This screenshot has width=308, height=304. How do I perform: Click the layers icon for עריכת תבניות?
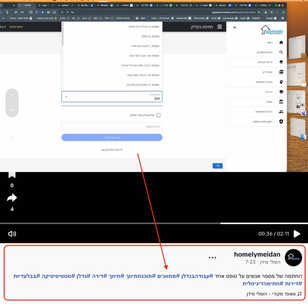point(281,62)
